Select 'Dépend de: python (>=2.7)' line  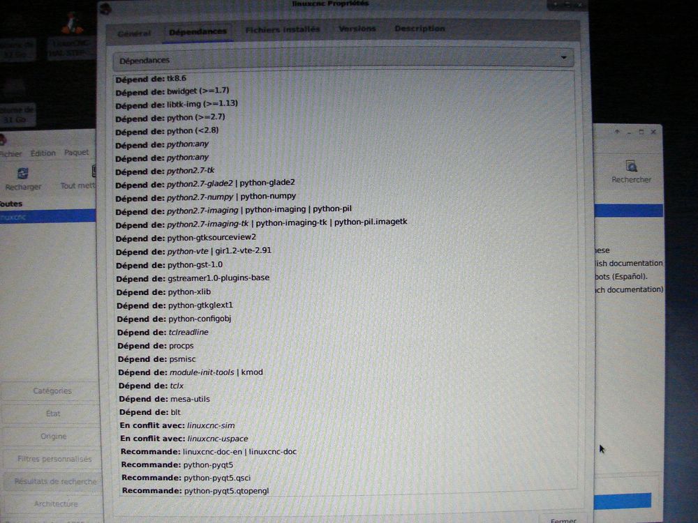[170, 118]
